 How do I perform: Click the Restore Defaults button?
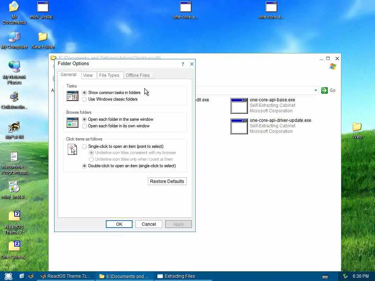[167, 181]
